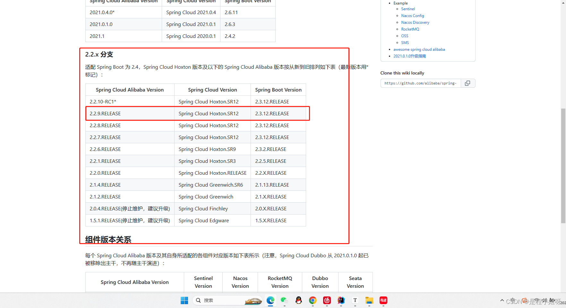This screenshot has width=566, height=308.
Task: Open IntelliJ IDEA from taskbar
Action: [341, 300]
